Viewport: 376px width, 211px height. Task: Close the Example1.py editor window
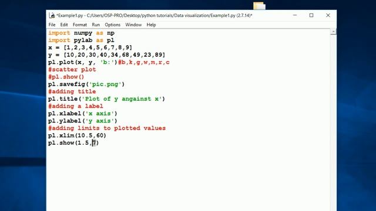pyautogui.click(x=328, y=15)
